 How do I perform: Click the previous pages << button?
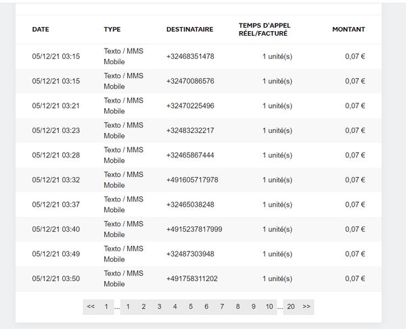point(91,307)
